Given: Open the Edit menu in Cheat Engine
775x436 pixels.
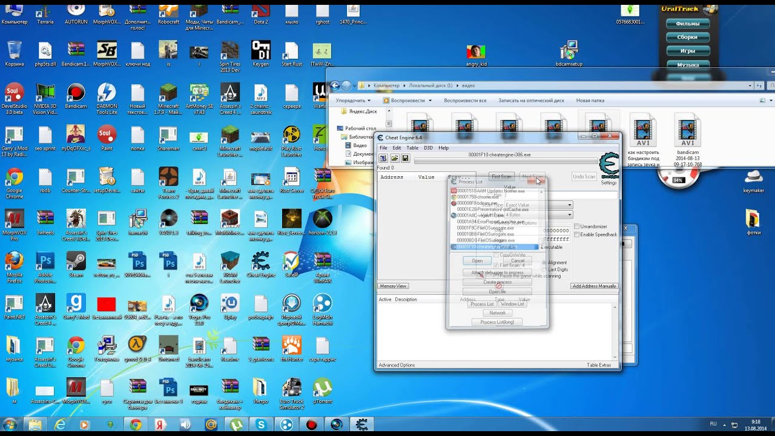Looking at the screenshot, I should click(397, 148).
